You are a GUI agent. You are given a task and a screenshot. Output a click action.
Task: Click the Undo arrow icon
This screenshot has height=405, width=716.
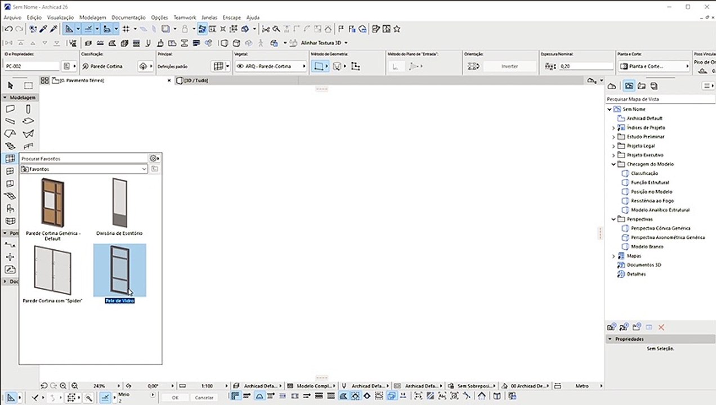(x=8, y=29)
